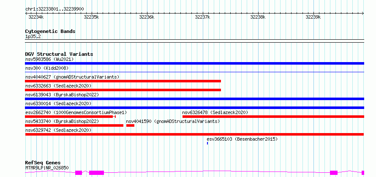Open the esv2662740 (1000GenomesConsortiumPhase1) label
376x177 pixels.
76,112
